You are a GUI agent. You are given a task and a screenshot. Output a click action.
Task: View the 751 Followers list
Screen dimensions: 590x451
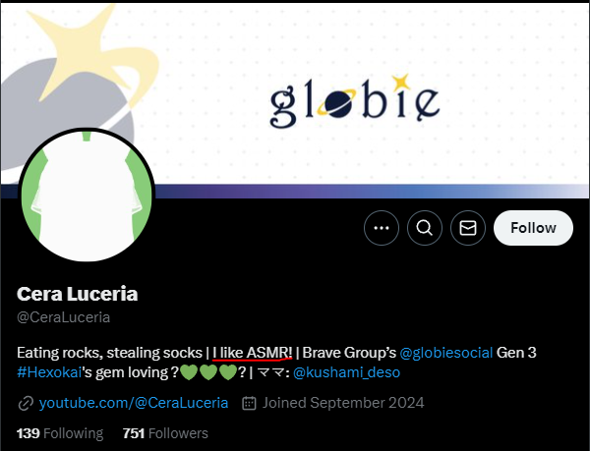pos(165,433)
